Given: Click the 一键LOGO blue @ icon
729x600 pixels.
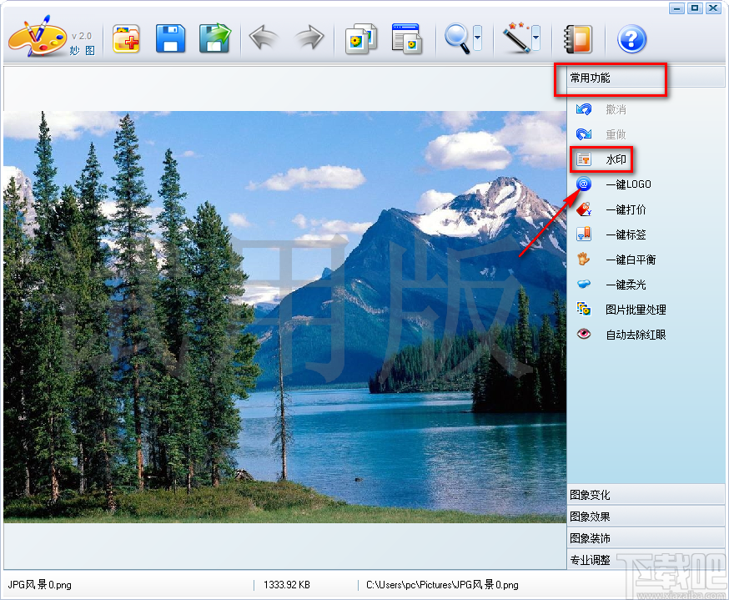Looking at the screenshot, I should (x=584, y=184).
